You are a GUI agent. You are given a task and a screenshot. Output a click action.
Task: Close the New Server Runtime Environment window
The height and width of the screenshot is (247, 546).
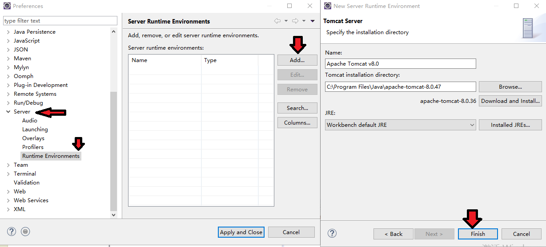(536, 6)
